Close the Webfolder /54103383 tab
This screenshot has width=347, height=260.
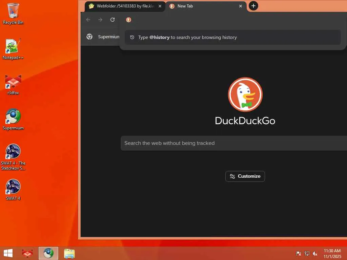[x=160, y=6]
